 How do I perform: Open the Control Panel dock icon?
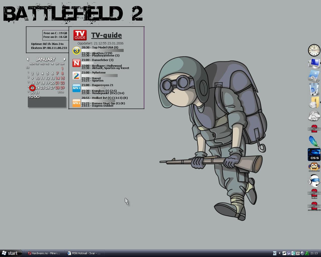click(x=314, y=76)
